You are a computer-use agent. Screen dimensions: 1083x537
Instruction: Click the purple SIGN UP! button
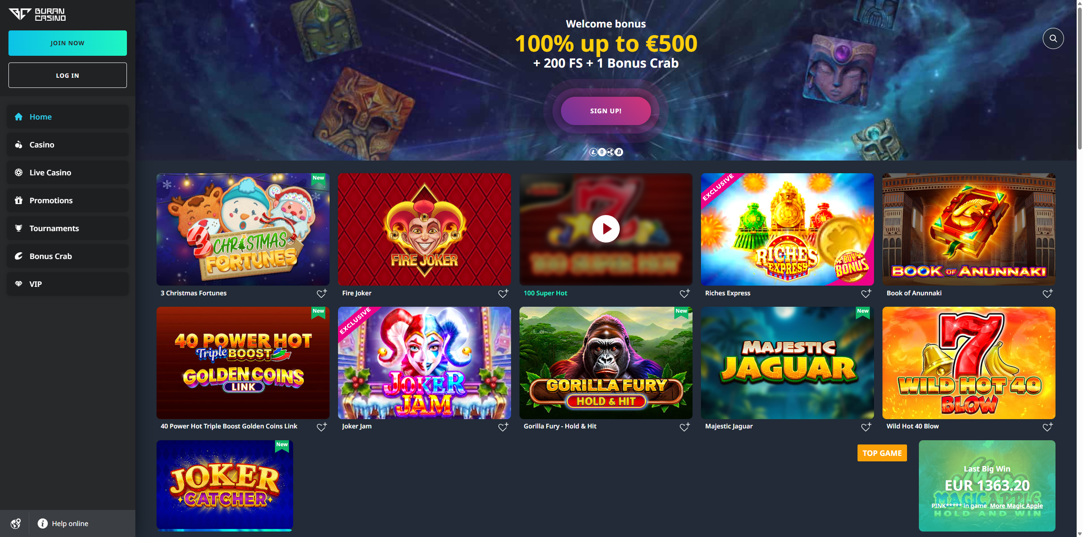606,111
